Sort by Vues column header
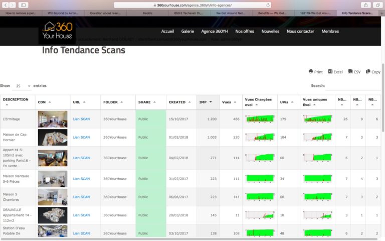Image resolution: width=385 pixels, height=241 pixels. (231, 102)
